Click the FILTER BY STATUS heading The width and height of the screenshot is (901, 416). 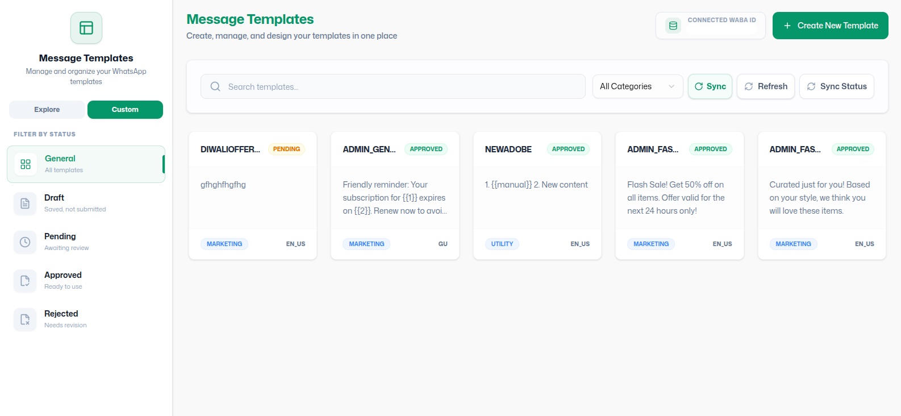pyautogui.click(x=44, y=134)
